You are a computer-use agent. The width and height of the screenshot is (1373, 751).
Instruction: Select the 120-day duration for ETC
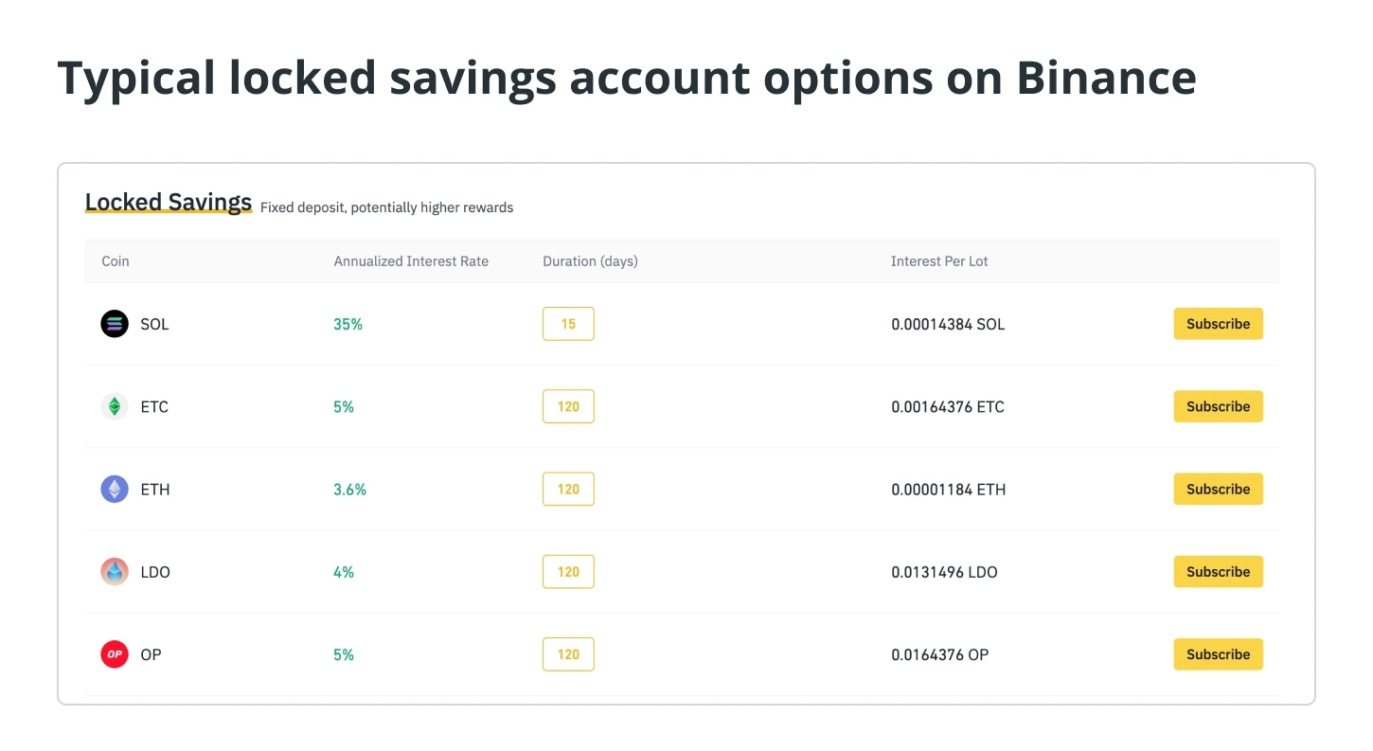[x=568, y=406]
